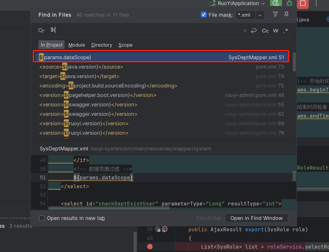
Task: Open the RuoYiApplication run configuration dropdown
Action: pyautogui.click(x=238, y=3)
